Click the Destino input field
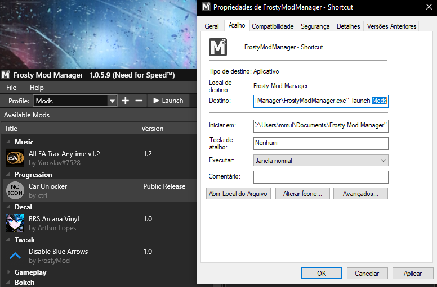Viewport: 437px width, 287px height. coord(321,101)
